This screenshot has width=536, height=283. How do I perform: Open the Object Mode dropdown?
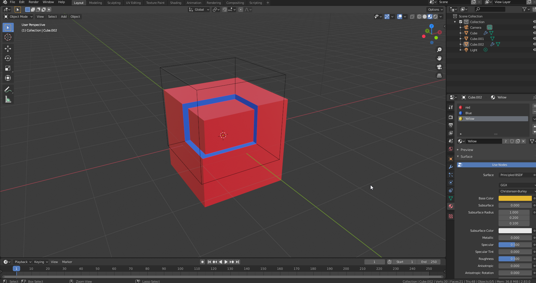click(x=18, y=17)
